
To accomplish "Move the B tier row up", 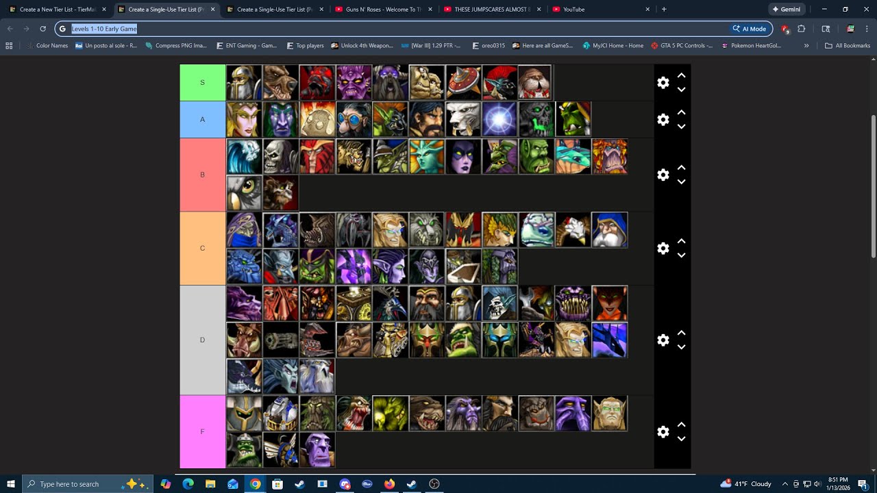I will 682,168.
